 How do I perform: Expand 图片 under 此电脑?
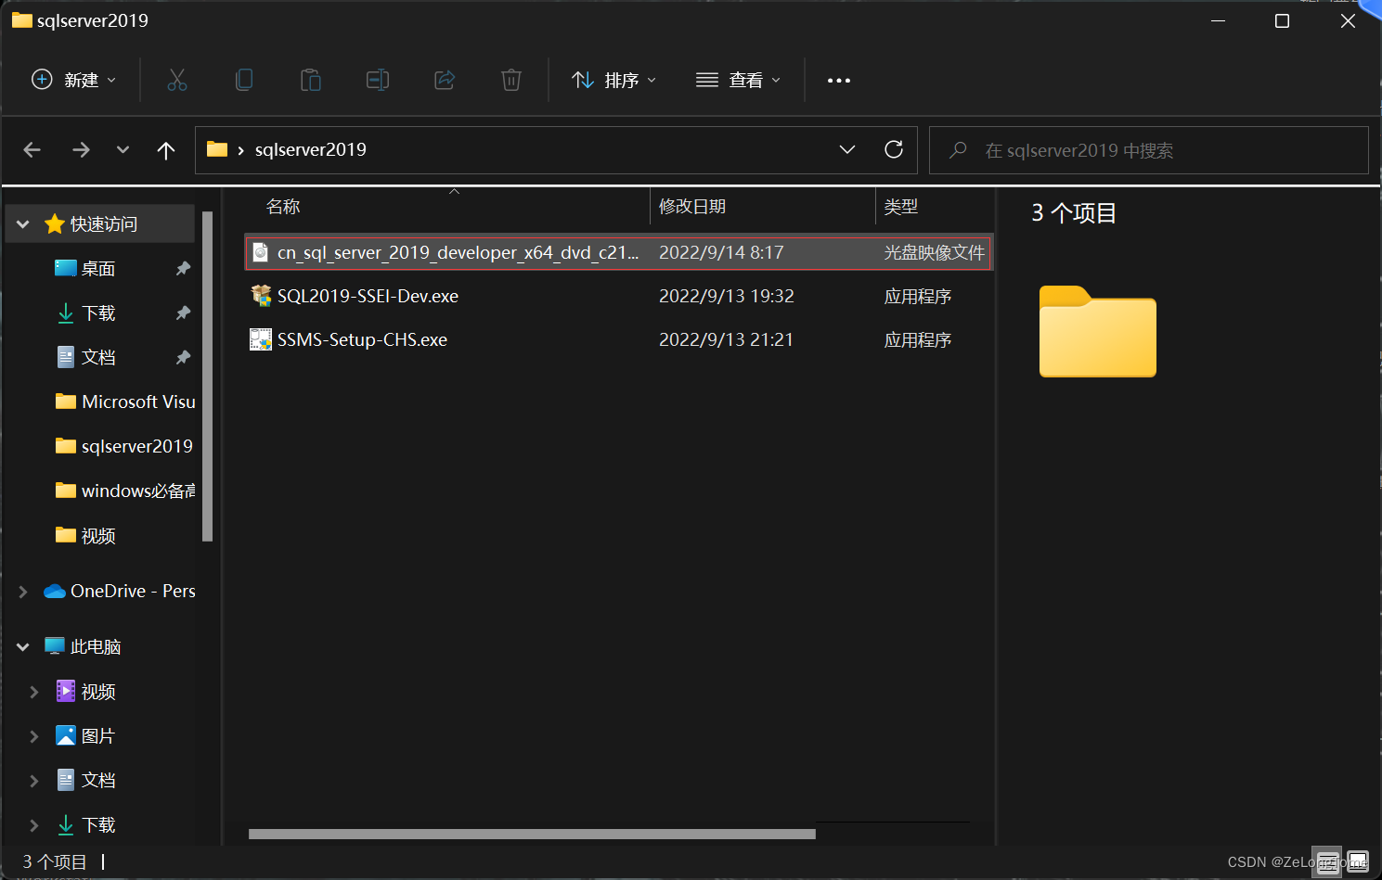pyautogui.click(x=34, y=736)
